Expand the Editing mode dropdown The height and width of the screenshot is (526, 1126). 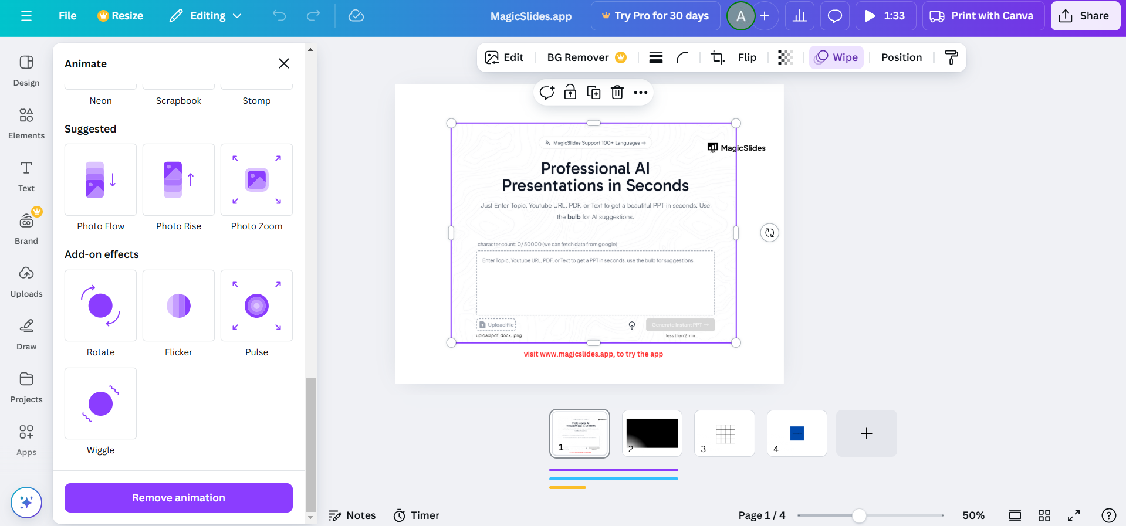[x=205, y=16]
